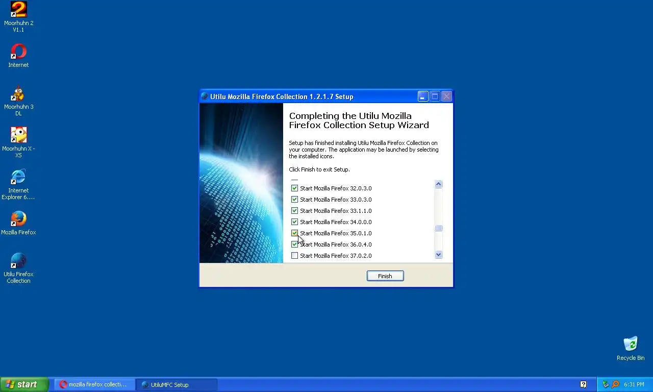Click the green shield tray icon
This screenshot has height=392, width=653.
(x=606, y=384)
